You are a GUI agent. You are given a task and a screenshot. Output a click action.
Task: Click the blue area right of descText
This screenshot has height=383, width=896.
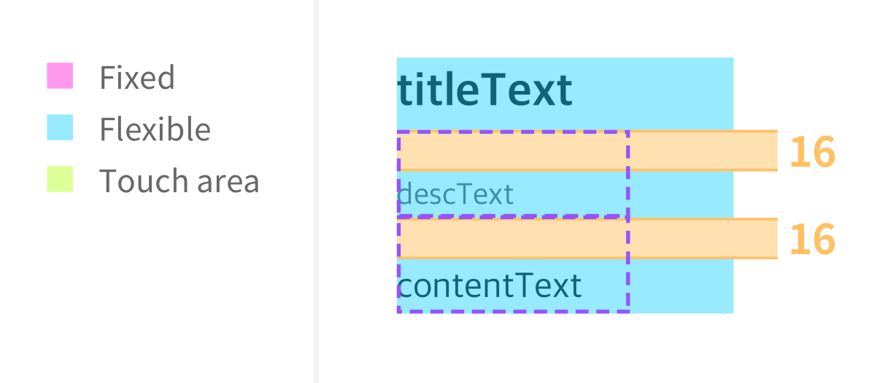pos(681,194)
